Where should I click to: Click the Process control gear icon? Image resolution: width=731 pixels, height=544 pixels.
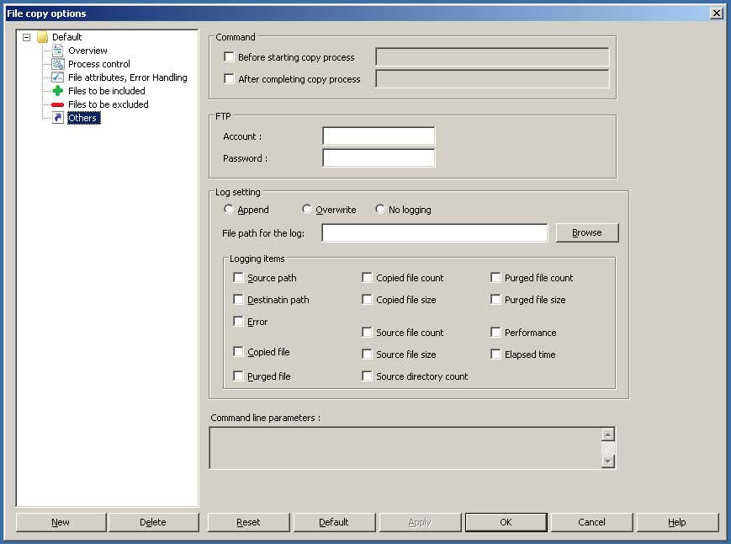57,64
